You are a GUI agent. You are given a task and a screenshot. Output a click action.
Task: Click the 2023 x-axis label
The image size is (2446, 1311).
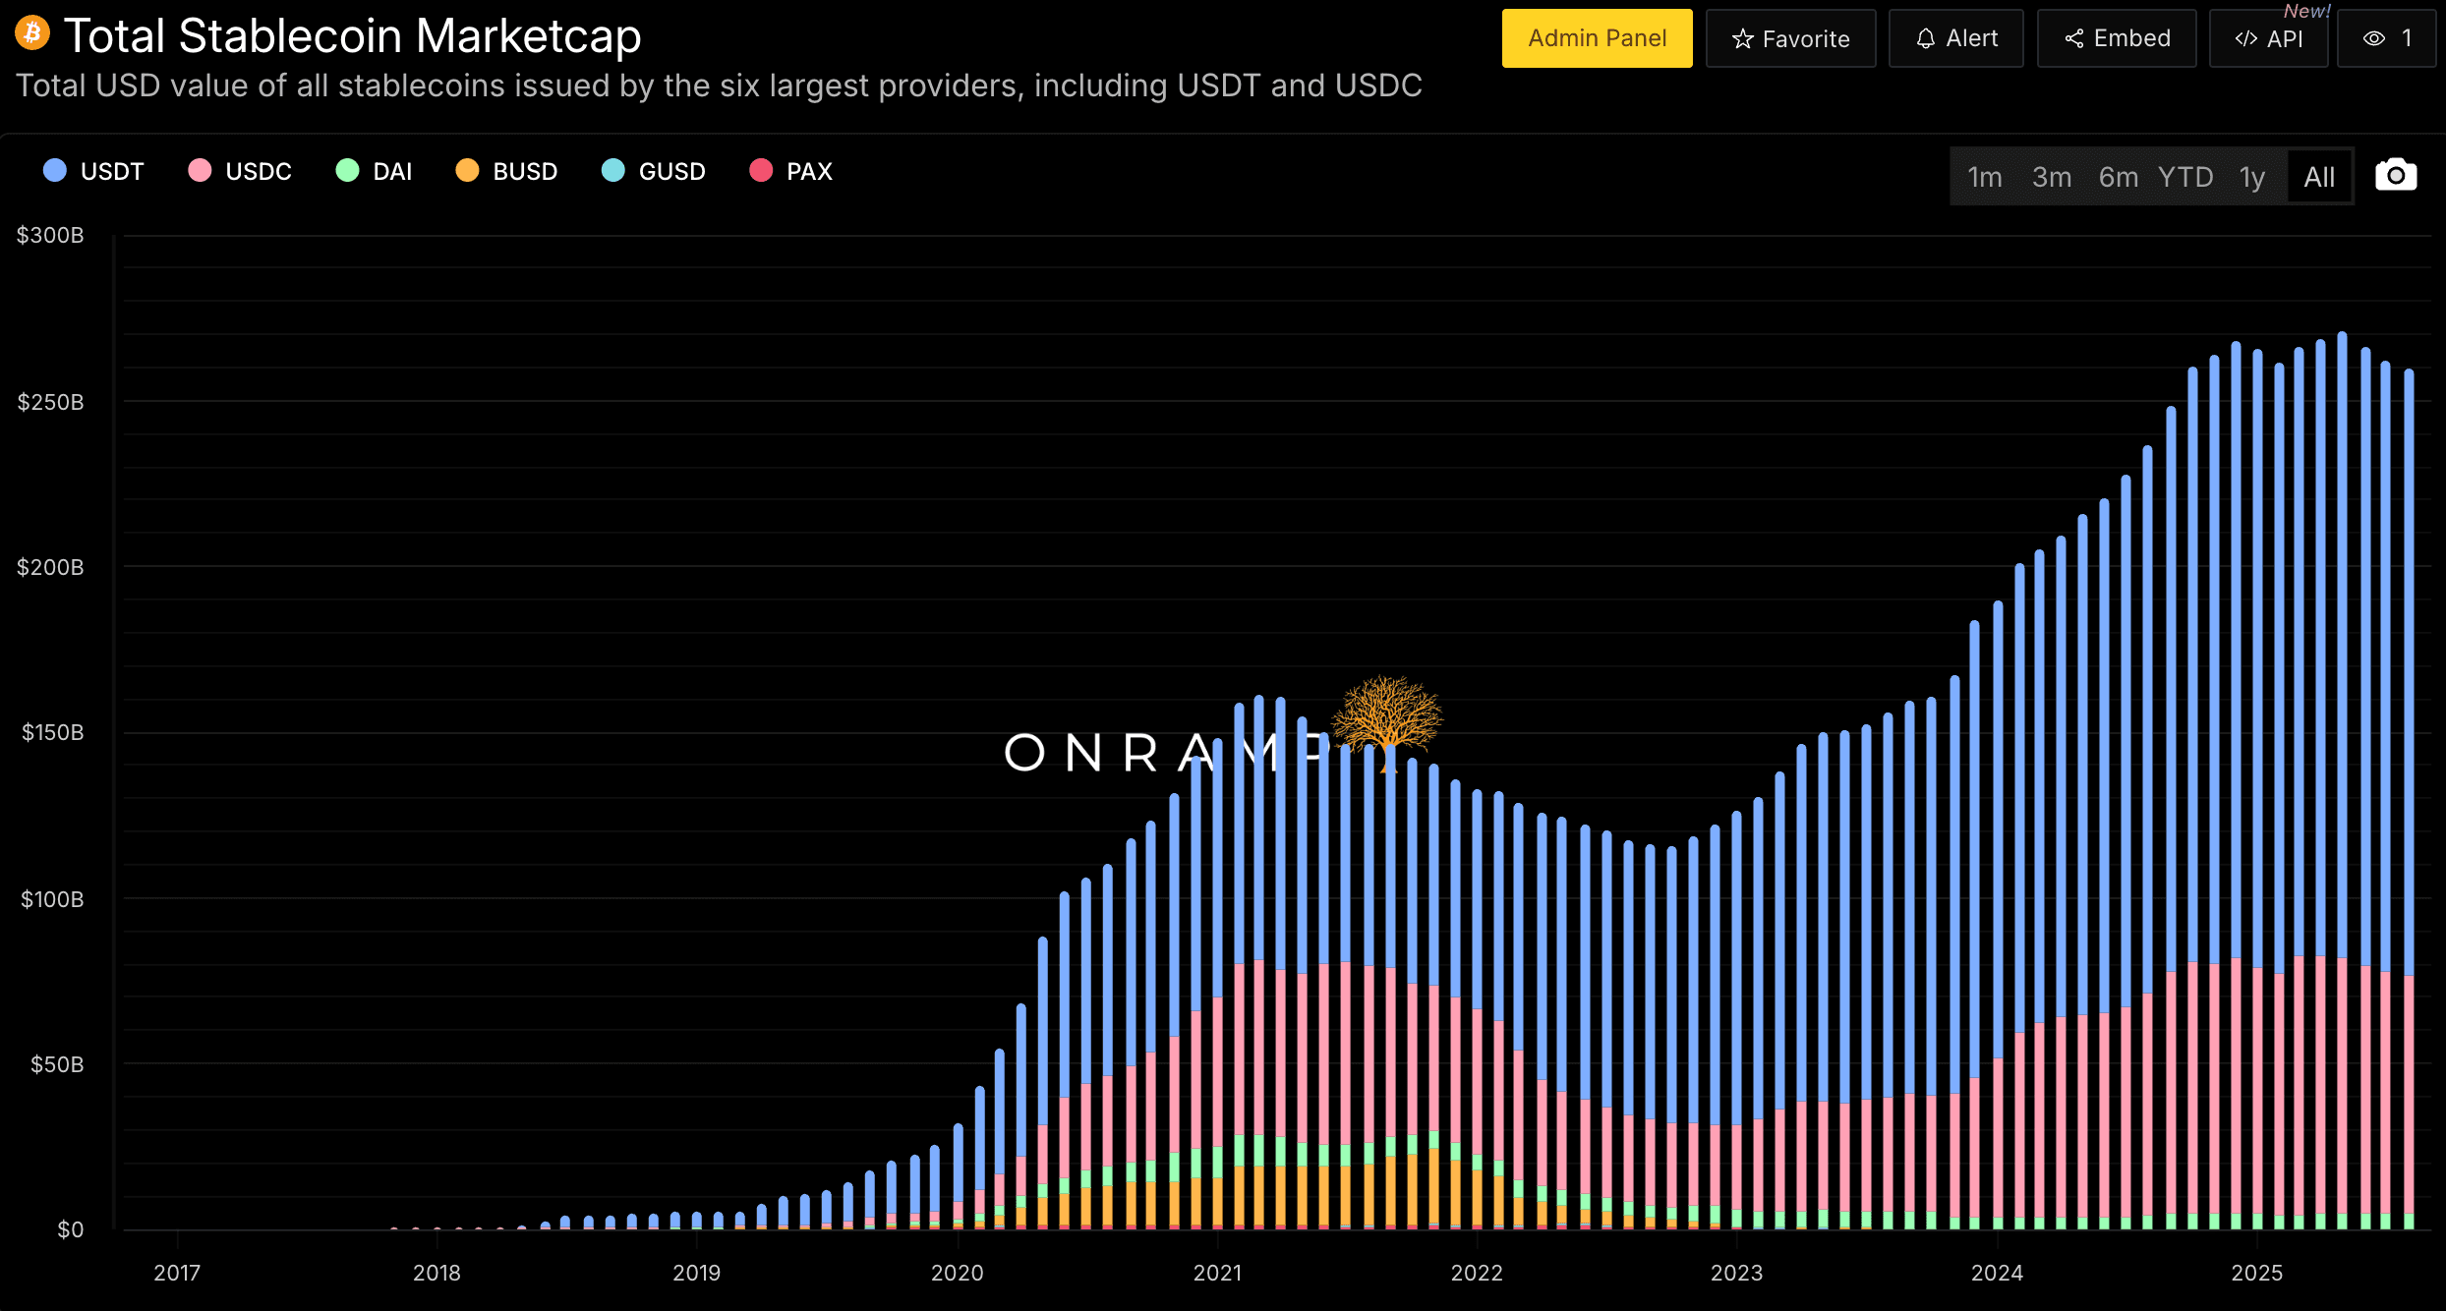pos(1736,1273)
